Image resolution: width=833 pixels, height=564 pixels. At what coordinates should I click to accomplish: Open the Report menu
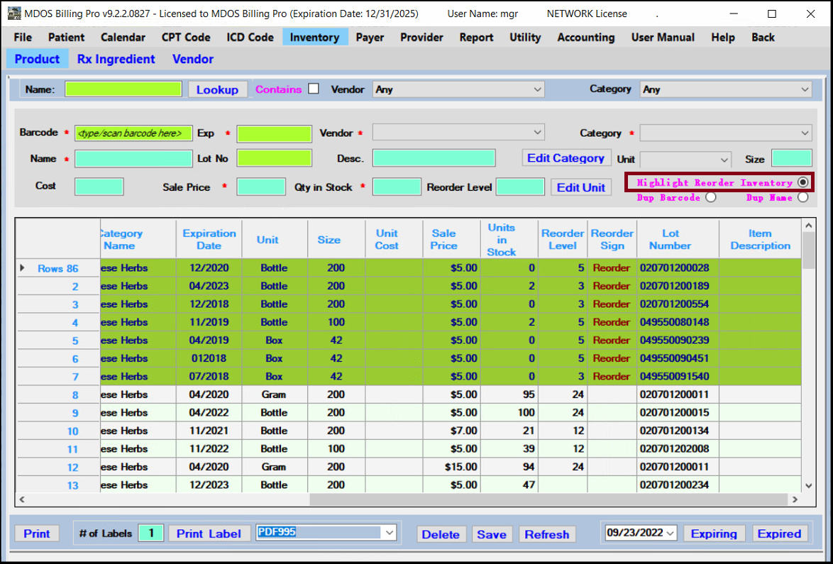point(476,38)
